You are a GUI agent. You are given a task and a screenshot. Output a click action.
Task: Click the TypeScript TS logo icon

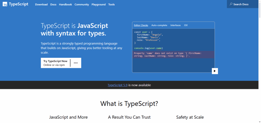[x=5, y=4]
